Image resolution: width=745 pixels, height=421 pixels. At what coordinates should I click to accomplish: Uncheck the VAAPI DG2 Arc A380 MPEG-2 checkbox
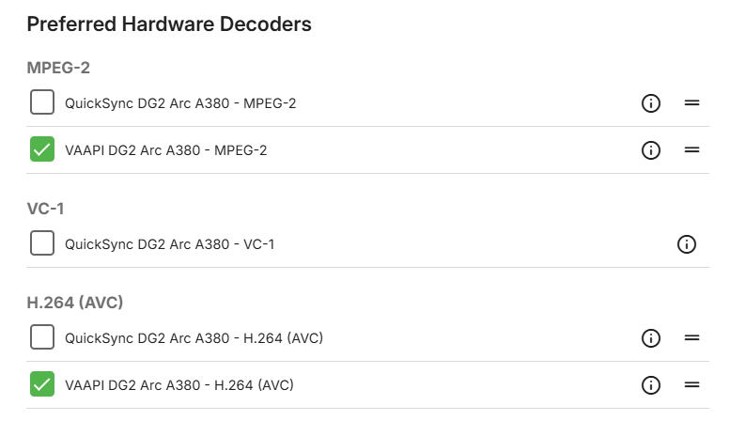(42, 149)
